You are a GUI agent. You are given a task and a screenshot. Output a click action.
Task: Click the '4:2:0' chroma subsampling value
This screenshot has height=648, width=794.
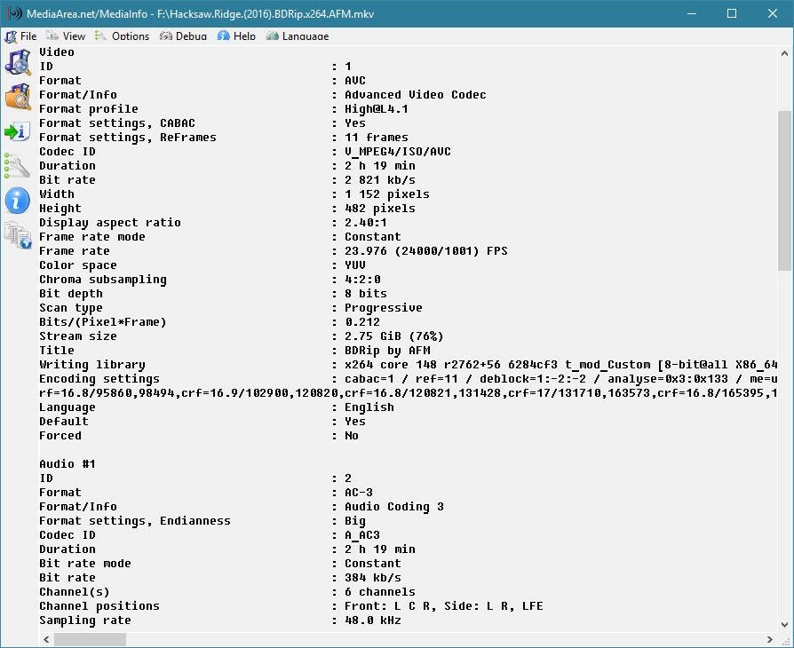362,279
